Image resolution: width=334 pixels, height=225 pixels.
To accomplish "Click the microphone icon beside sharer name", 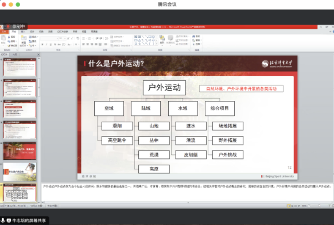I will 3,220.
